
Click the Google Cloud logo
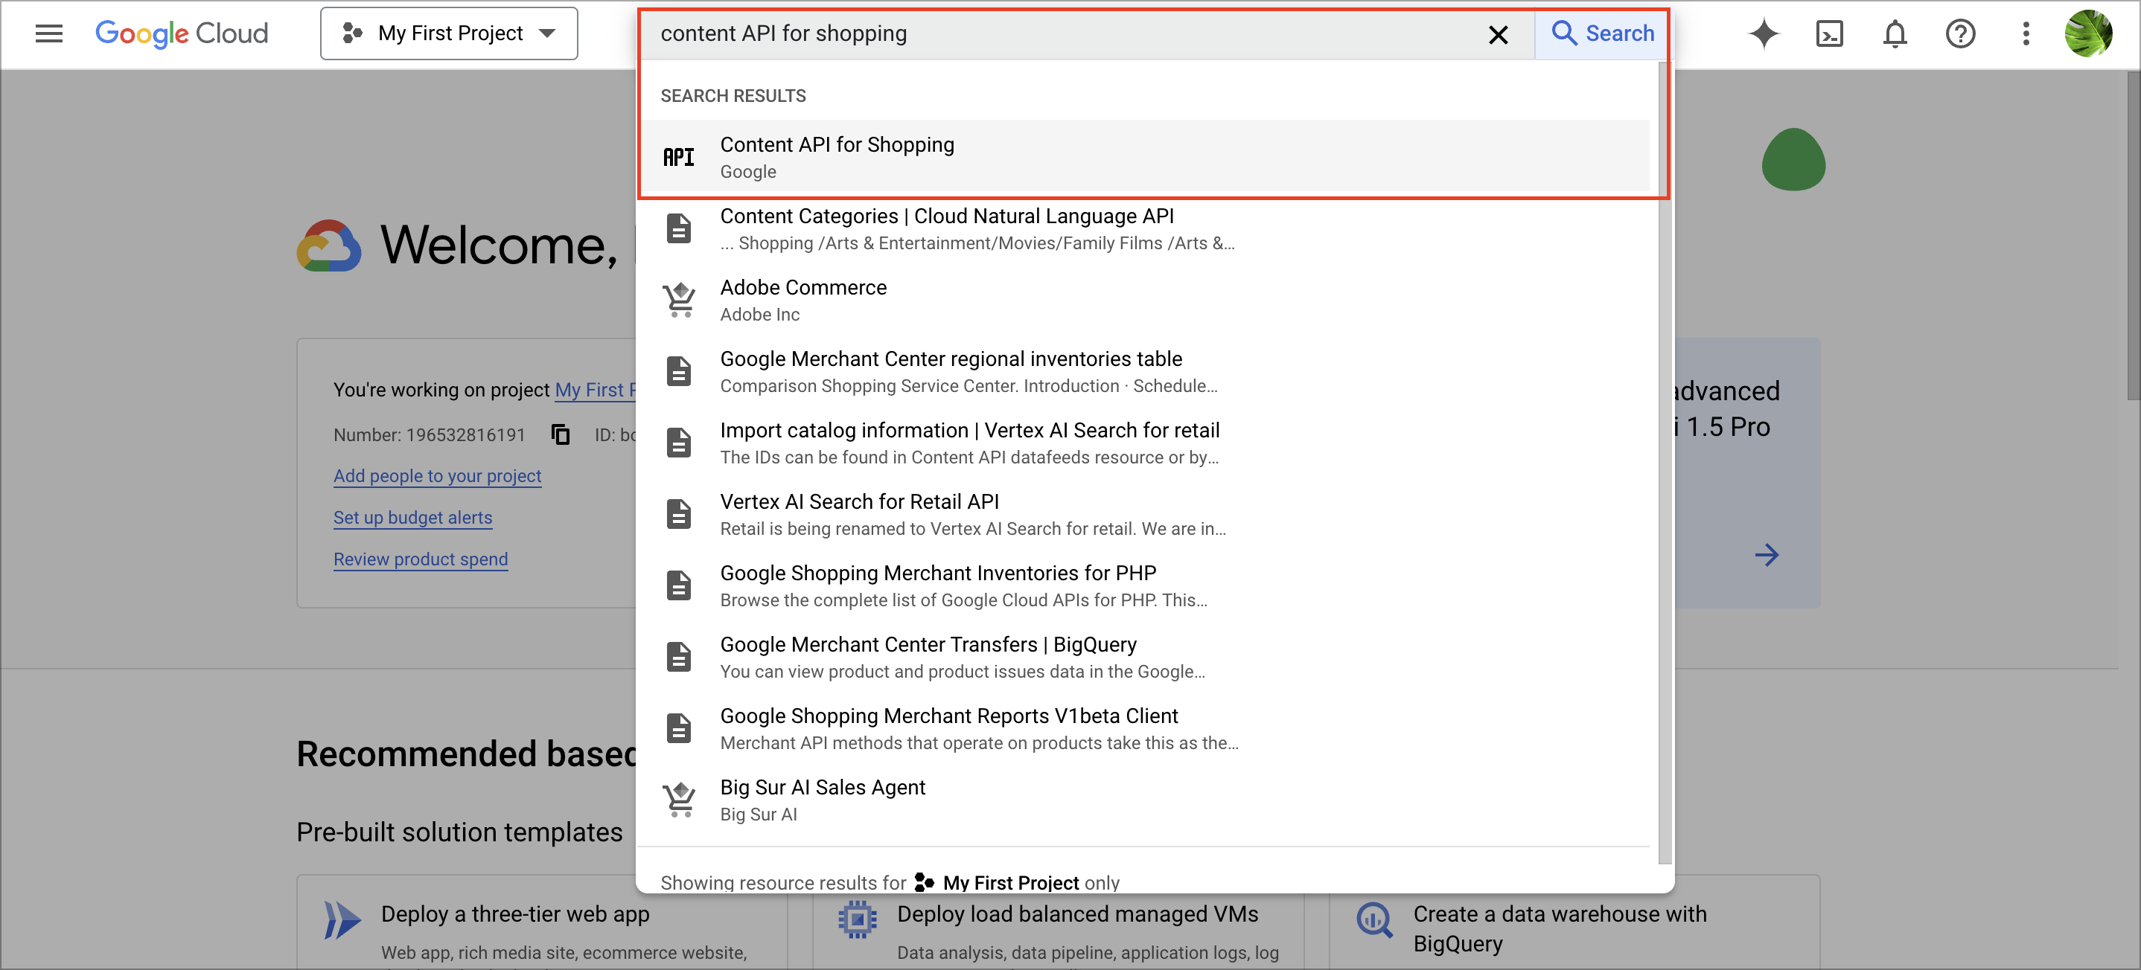[181, 34]
